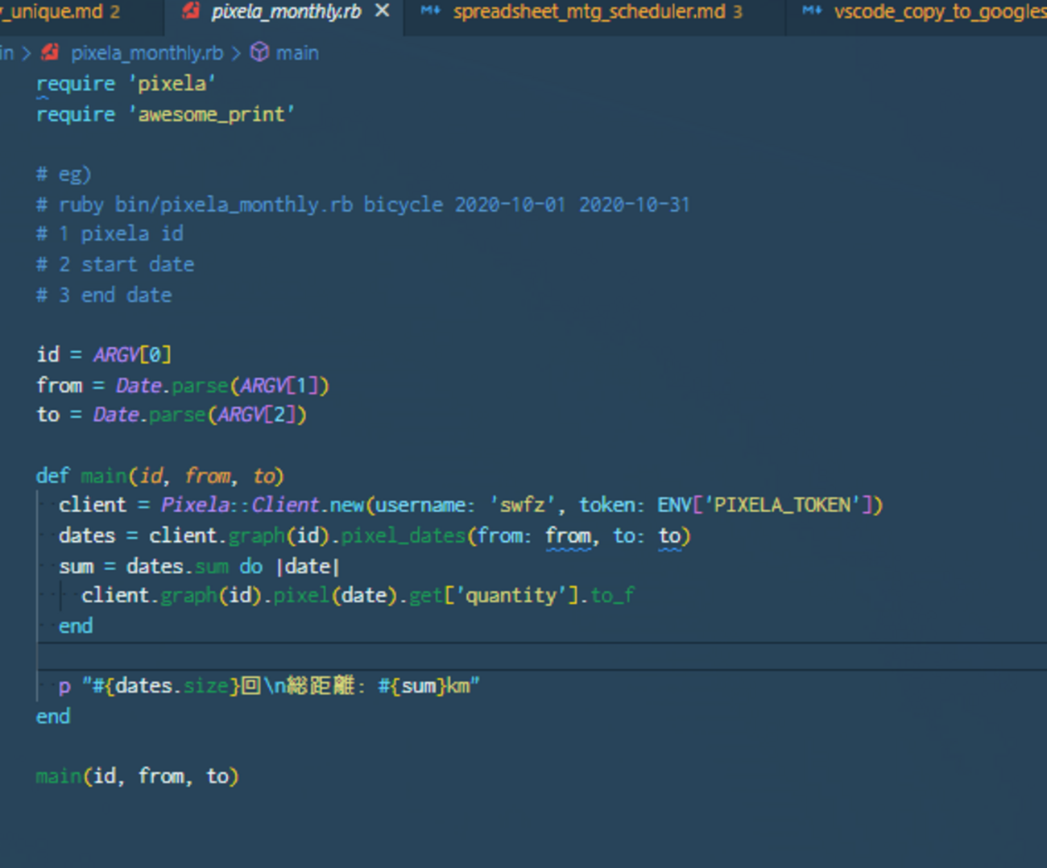Click the 'to_f' method call
This screenshot has width=1047, height=868.
[x=613, y=596]
